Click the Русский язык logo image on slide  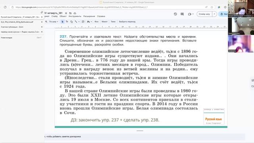[x=214, y=116]
